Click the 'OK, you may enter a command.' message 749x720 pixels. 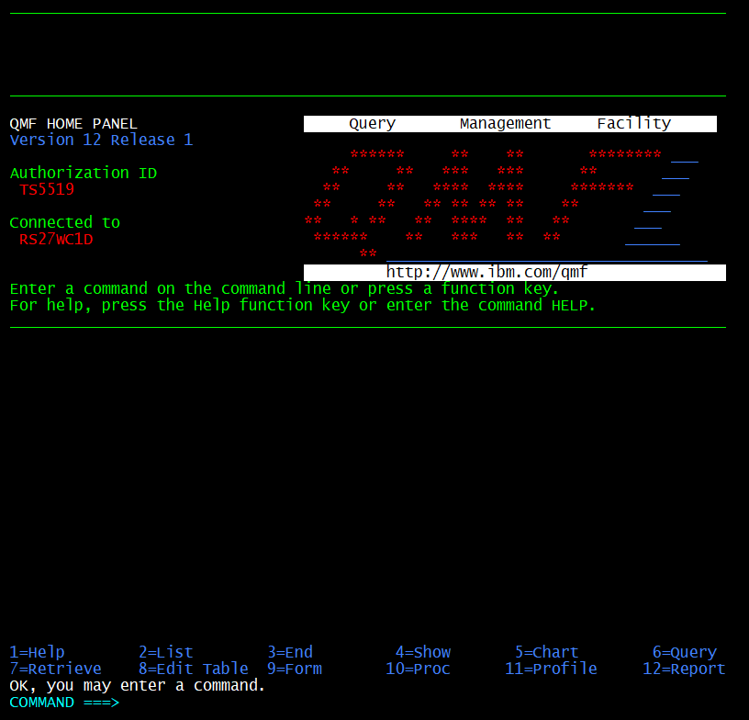point(138,686)
